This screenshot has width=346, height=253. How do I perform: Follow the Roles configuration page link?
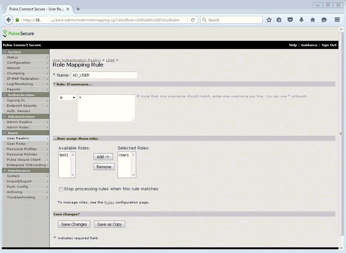[109, 202]
